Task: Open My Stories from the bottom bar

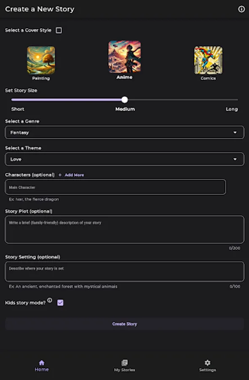Action: point(124,365)
